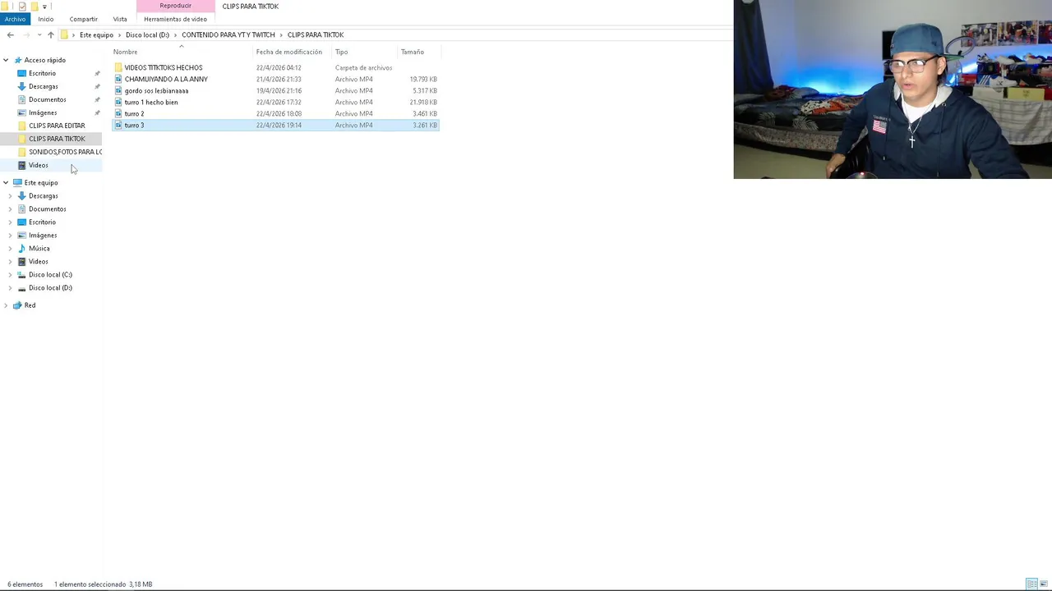Switch to large thumbnails view icon

[1044, 584]
